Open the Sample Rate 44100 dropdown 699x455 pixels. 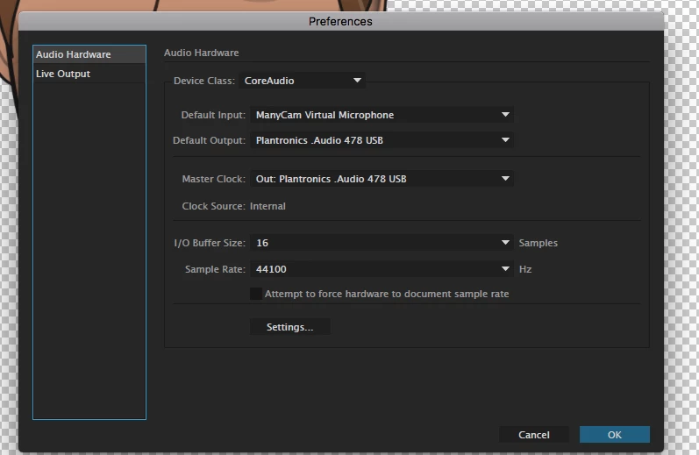click(x=382, y=269)
